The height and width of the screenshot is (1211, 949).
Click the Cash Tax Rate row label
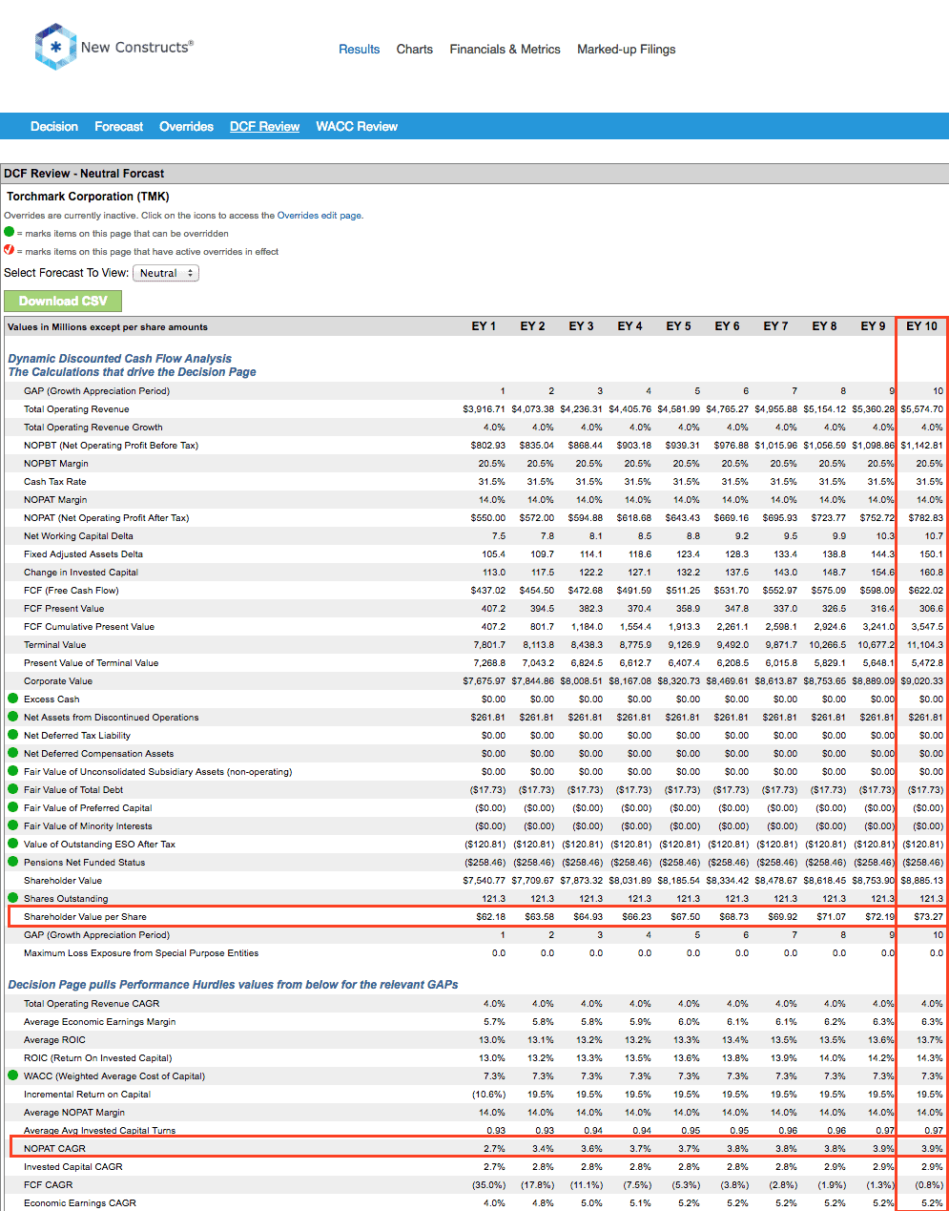click(55, 481)
